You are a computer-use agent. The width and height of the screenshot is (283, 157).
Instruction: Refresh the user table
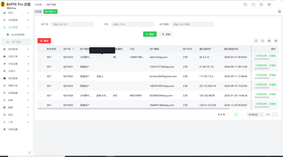[x=256, y=41]
